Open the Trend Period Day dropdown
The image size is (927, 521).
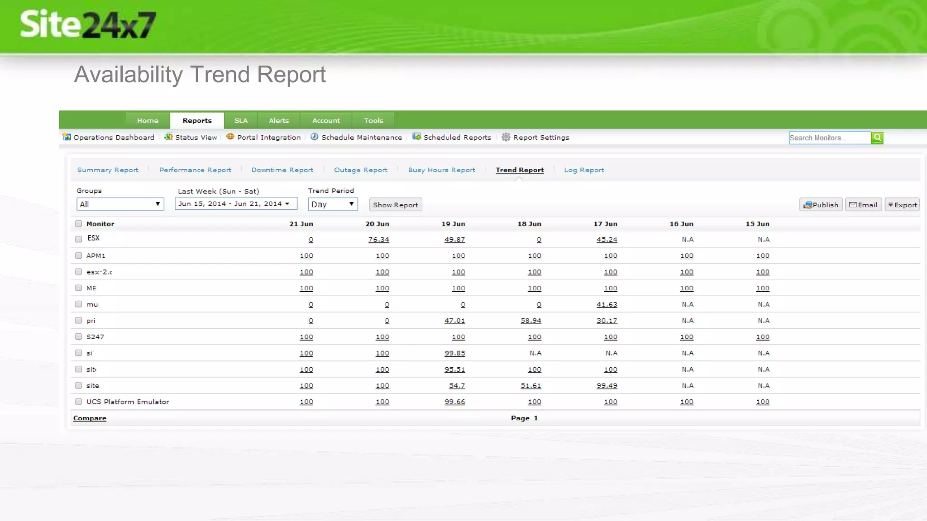332,204
